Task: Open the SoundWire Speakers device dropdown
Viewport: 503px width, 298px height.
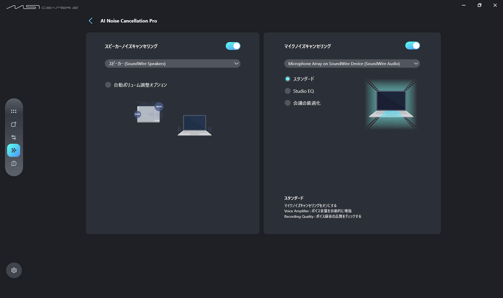Action: [x=172, y=64]
